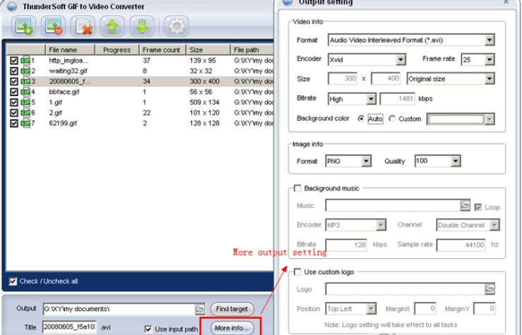The width and height of the screenshot is (522, 335).
Task: Uncheck the 62199.gif file checkbox
Action: (x=13, y=123)
